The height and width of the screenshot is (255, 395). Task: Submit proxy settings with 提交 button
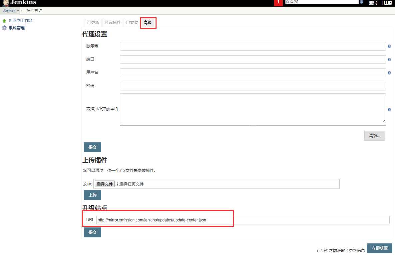point(93,147)
